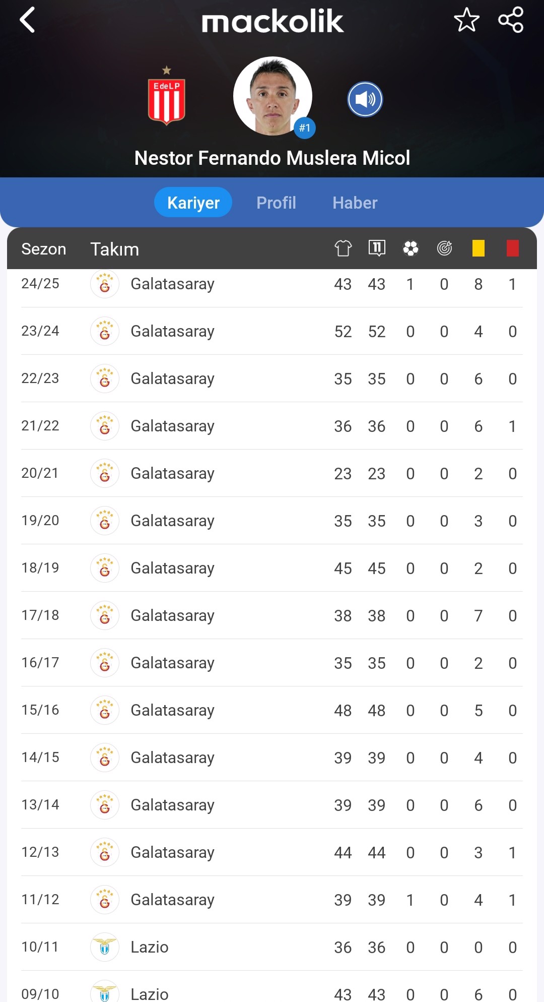Select the Kariyer tab
544x1002 pixels.
click(193, 203)
